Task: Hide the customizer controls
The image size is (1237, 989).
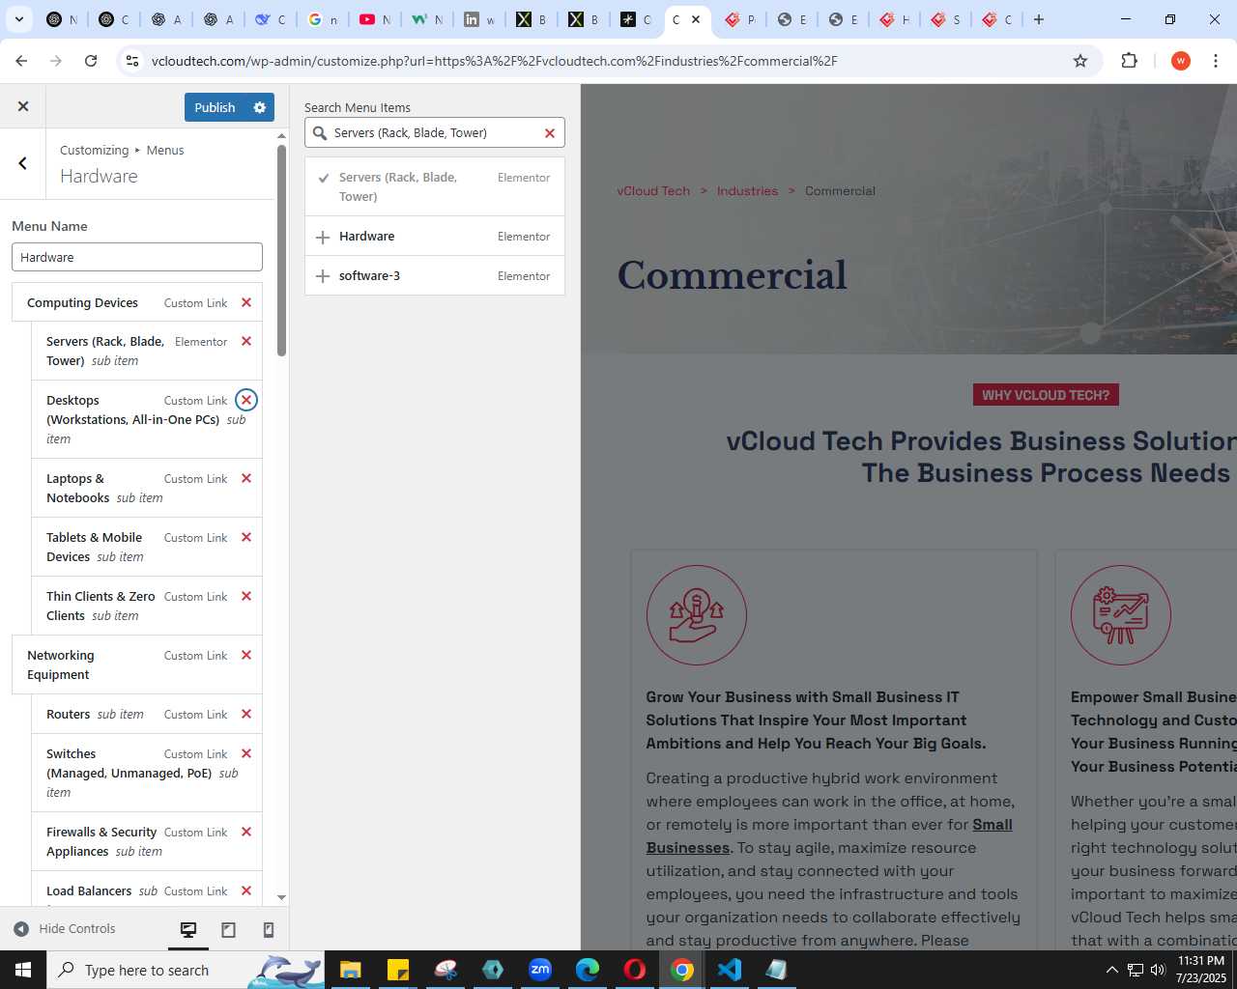Action: click(65, 929)
